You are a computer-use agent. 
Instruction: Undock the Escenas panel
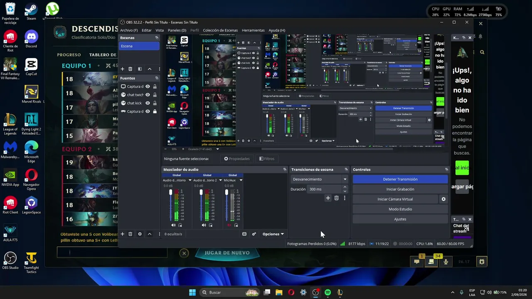pyautogui.click(x=157, y=38)
